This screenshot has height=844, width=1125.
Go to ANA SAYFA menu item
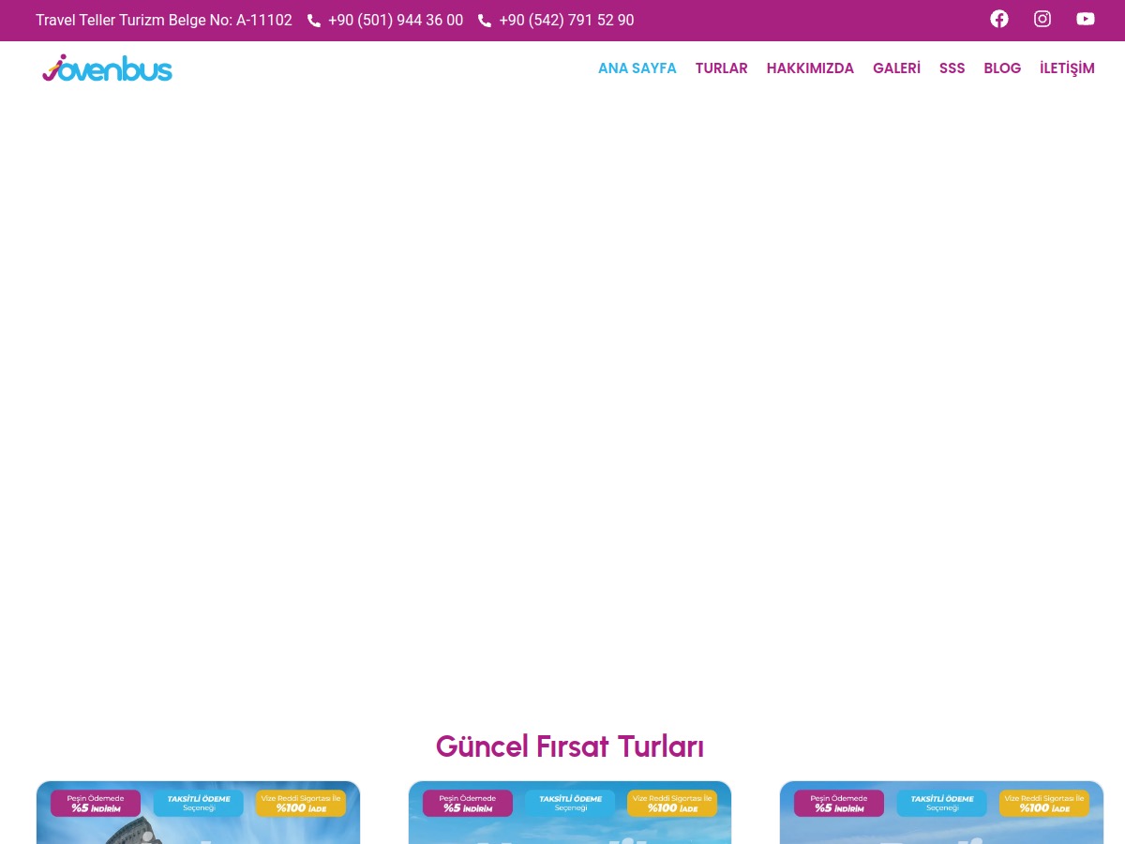[637, 68]
